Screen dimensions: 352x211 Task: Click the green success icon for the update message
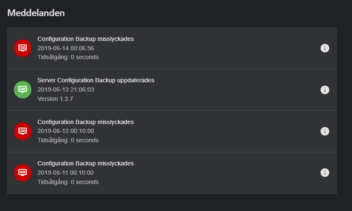pyautogui.click(x=22, y=89)
